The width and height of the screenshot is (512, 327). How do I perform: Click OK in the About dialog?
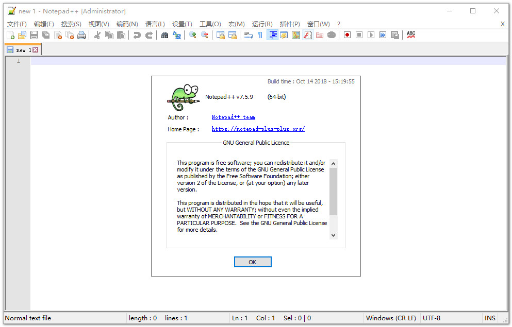pos(253,262)
